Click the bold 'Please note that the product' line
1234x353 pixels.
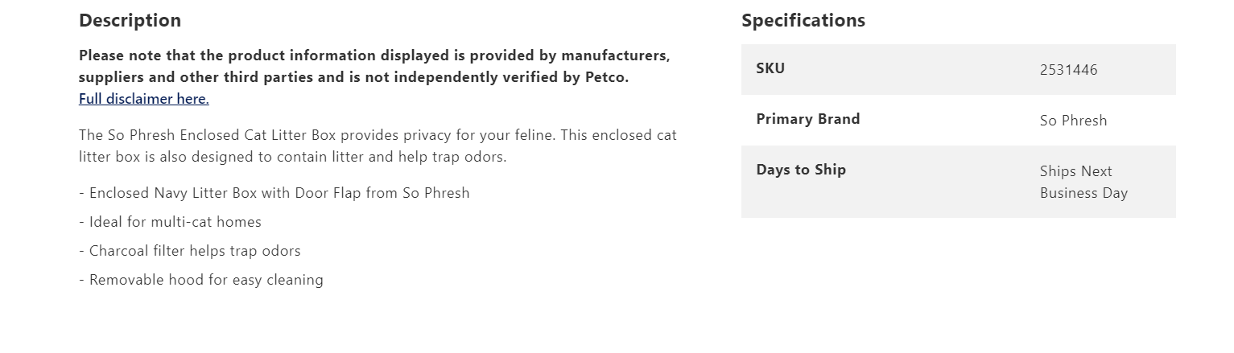click(374, 55)
